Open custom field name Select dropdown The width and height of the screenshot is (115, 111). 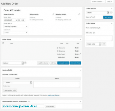coord(18,83)
